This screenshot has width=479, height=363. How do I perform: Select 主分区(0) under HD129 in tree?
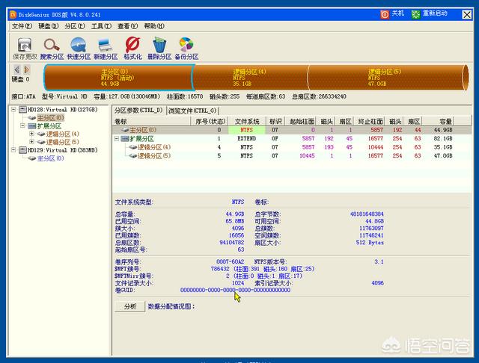(50, 158)
